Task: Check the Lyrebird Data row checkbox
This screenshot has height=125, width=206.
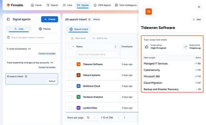Action: 70,108
